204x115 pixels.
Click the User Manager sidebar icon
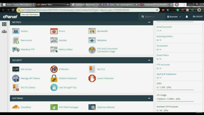[4, 32]
